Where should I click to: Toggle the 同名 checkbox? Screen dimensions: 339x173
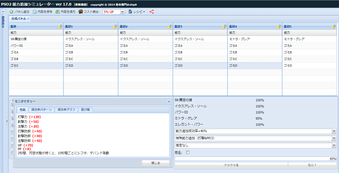[188, 152]
